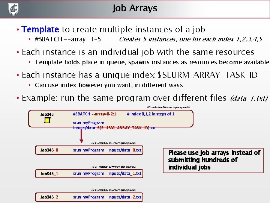Click 'Example: run the same program' bullet
The height and width of the screenshot is (203, 270).
click(x=124, y=98)
